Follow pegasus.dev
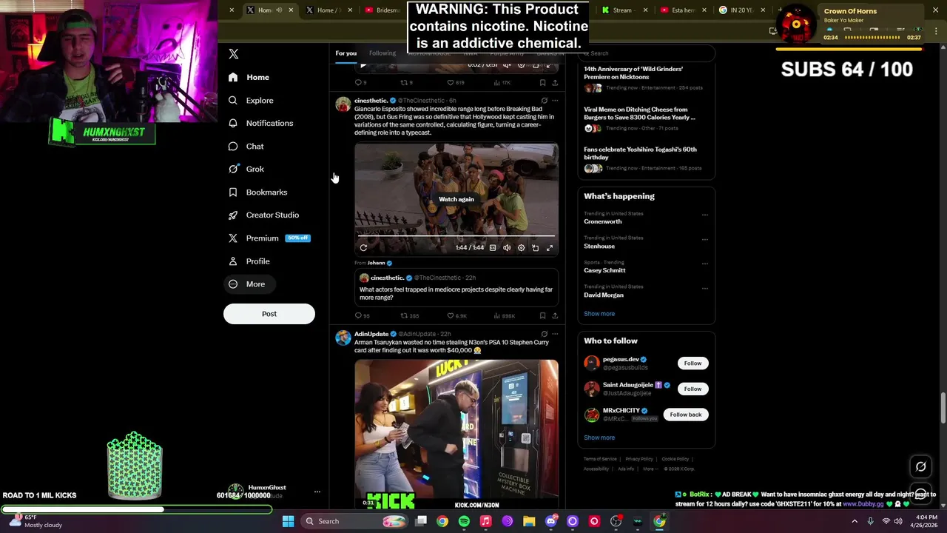This screenshot has width=947, height=533. tap(692, 363)
